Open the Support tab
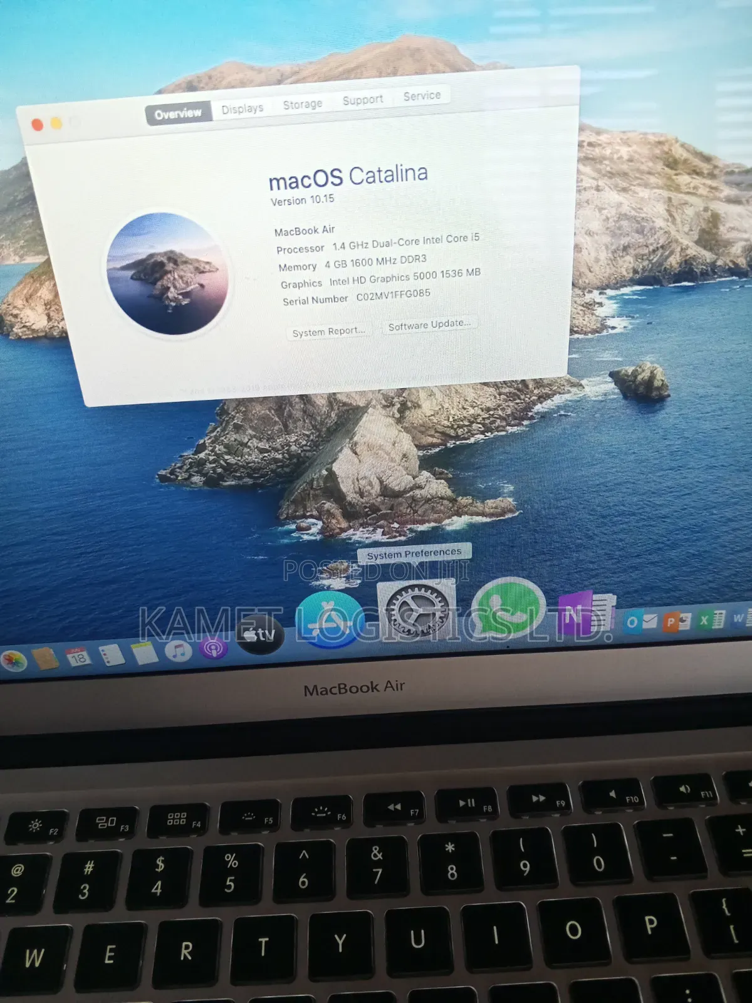 point(362,100)
